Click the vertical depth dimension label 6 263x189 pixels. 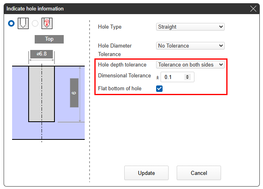pyautogui.click(x=74, y=93)
